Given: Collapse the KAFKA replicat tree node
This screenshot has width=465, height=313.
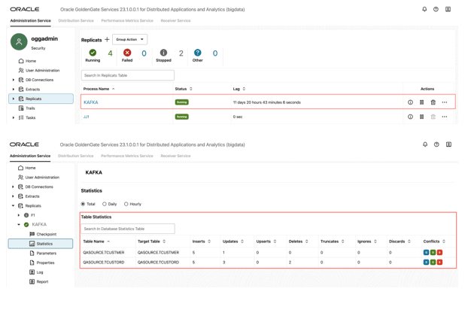Looking at the screenshot, I should pyautogui.click(x=19, y=224).
